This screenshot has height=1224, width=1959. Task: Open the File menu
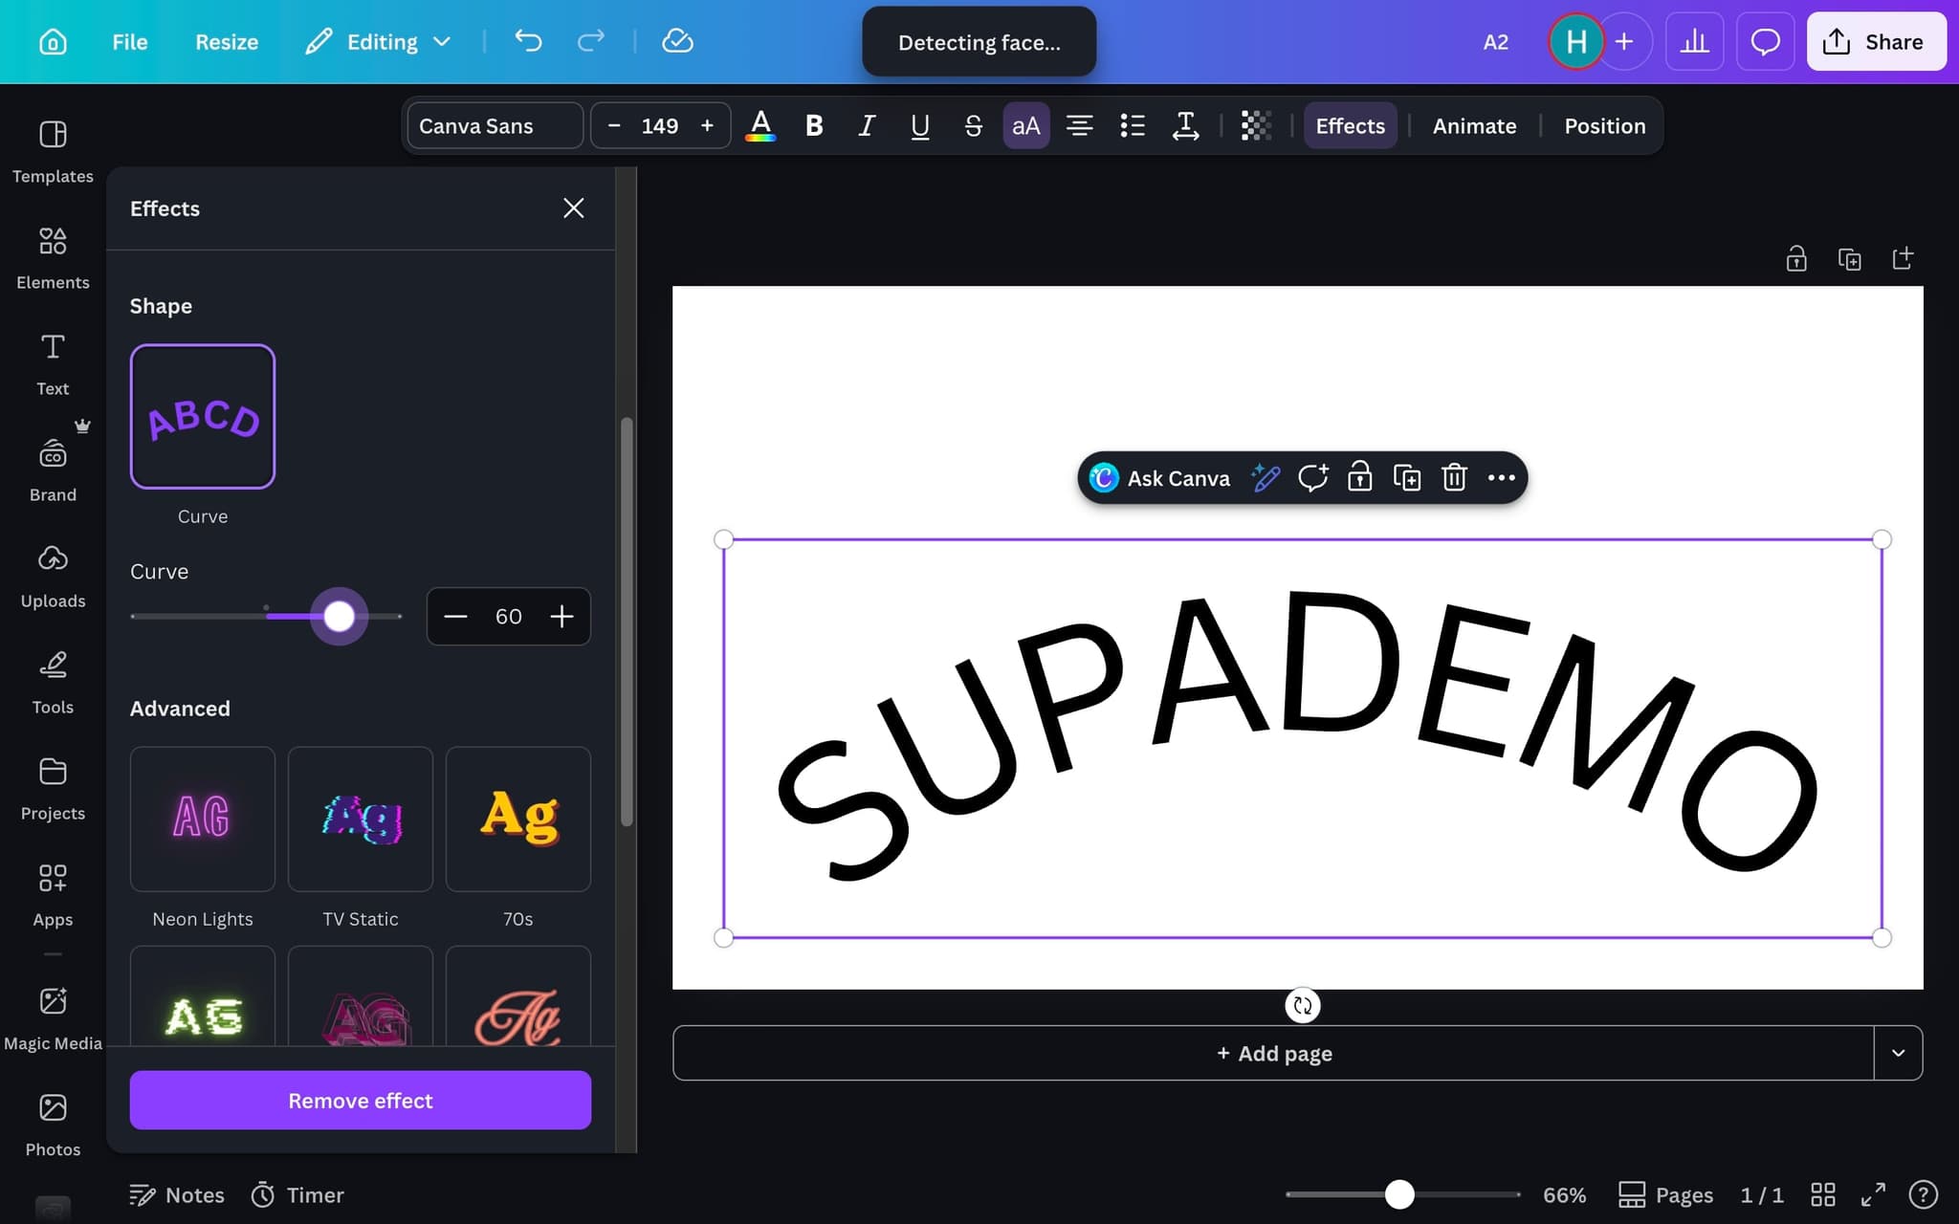tap(129, 42)
